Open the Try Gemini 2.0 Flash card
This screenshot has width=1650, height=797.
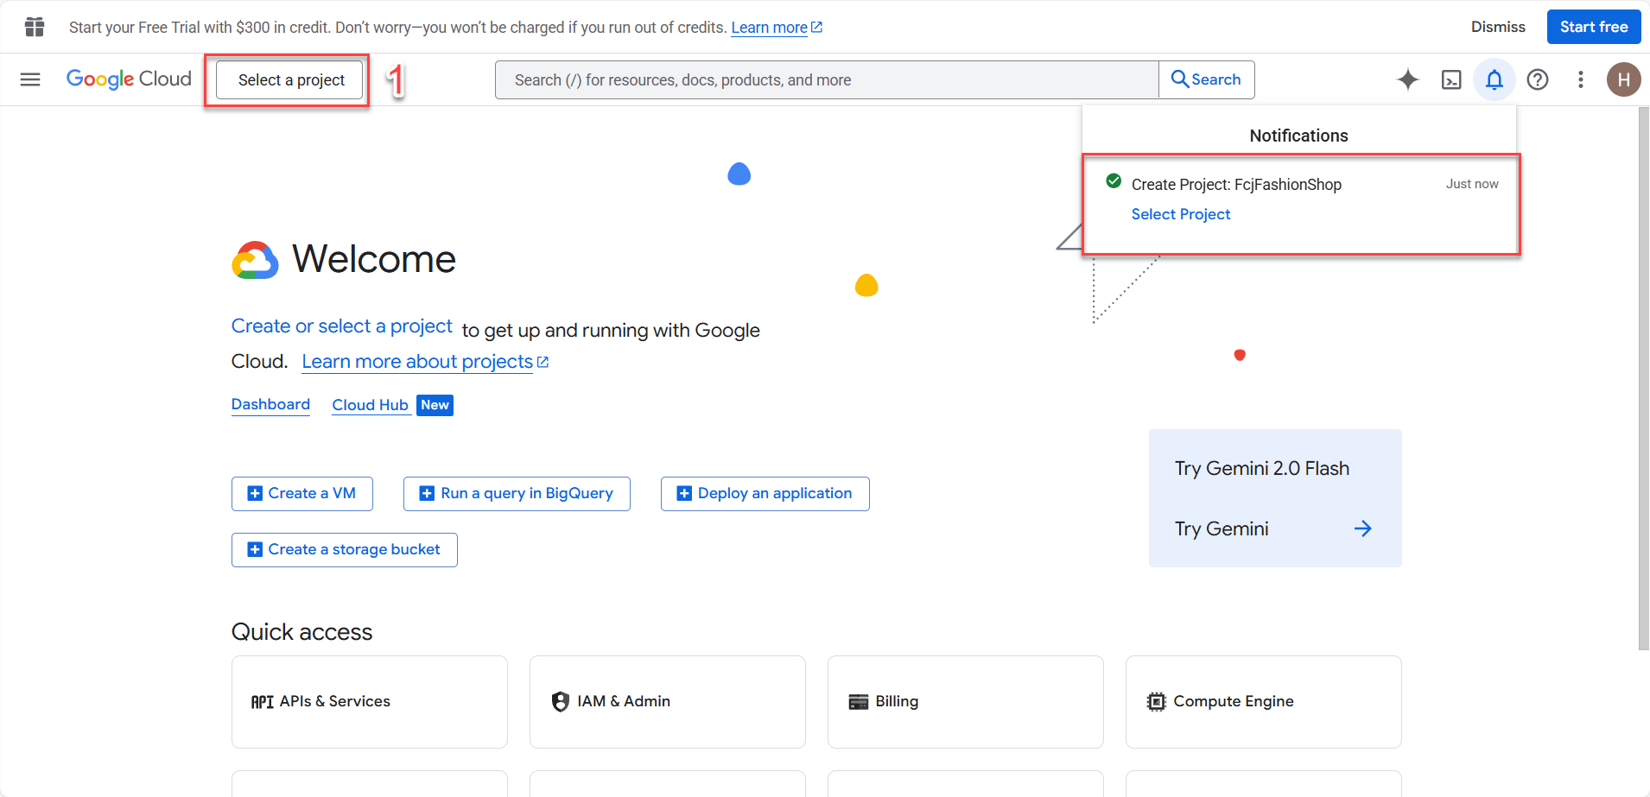(1275, 498)
